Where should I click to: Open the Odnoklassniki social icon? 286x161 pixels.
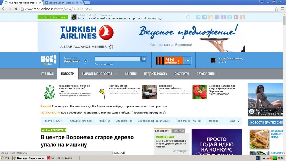[211, 17]
